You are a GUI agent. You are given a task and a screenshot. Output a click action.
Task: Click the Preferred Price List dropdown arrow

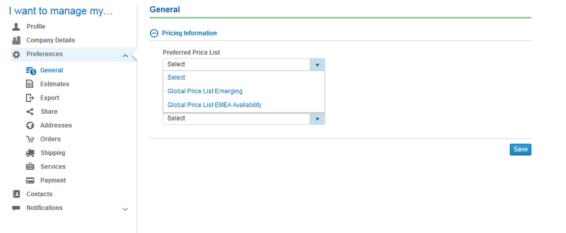pos(317,64)
